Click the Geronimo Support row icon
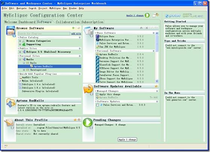This screenshot has height=152, width=210. 97,61
